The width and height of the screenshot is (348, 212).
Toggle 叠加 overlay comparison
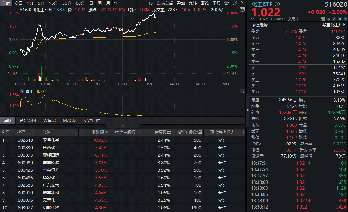pyautogui.click(x=181, y=3)
